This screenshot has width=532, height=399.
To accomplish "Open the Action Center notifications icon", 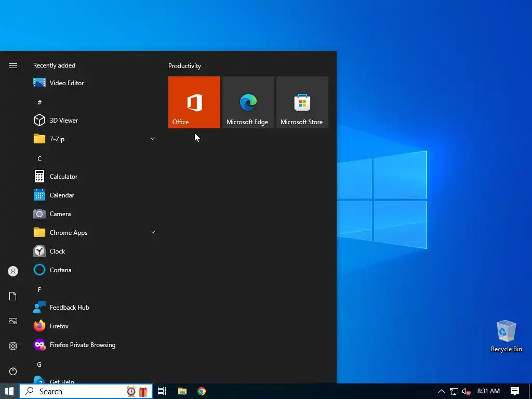I will (x=515, y=391).
